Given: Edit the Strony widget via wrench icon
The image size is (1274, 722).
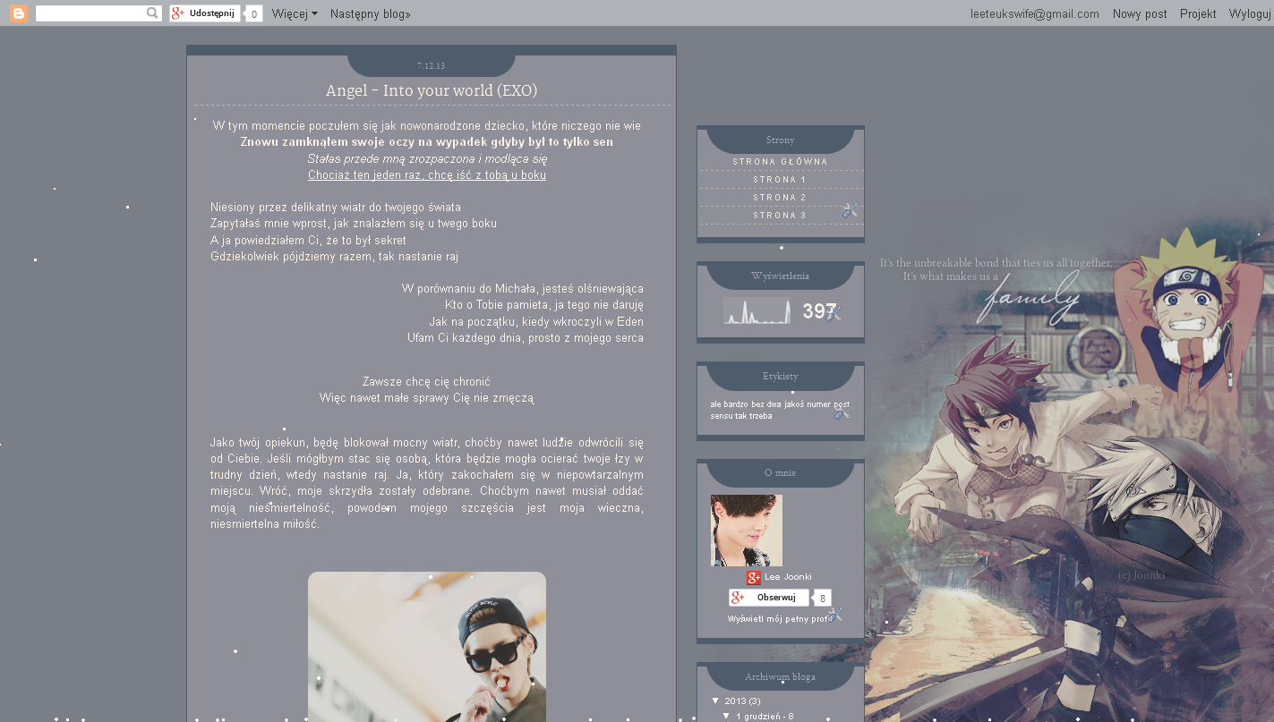Looking at the screenshot, I should (851, 210).
